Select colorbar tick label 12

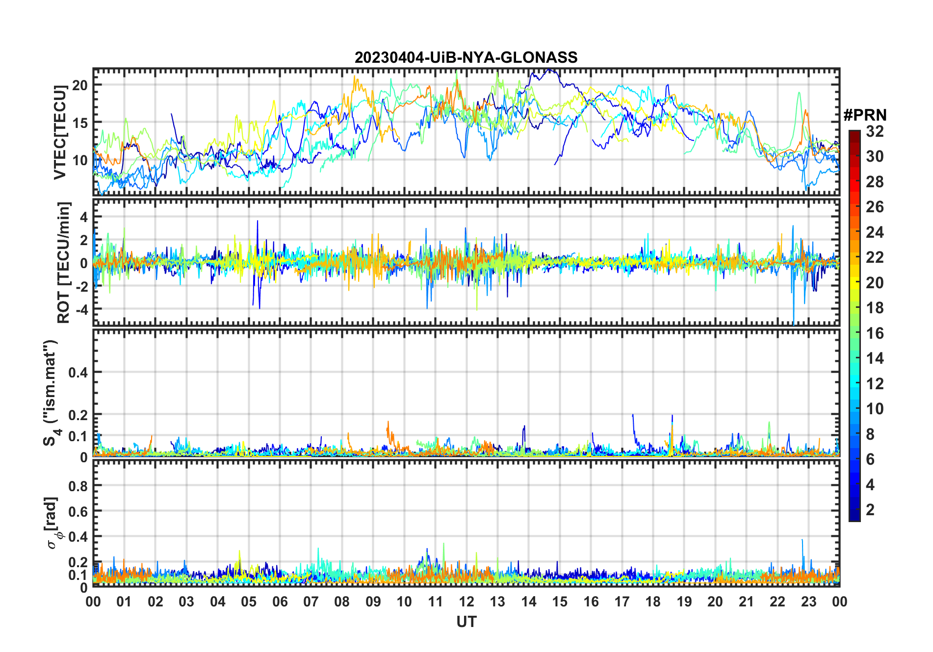click(x=875, y=384)
